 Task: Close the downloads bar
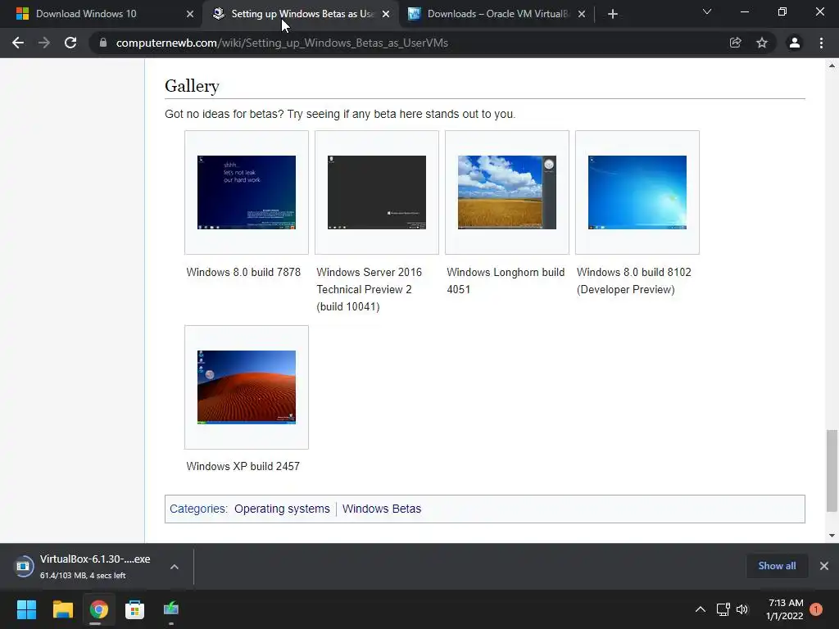(824, 566)
